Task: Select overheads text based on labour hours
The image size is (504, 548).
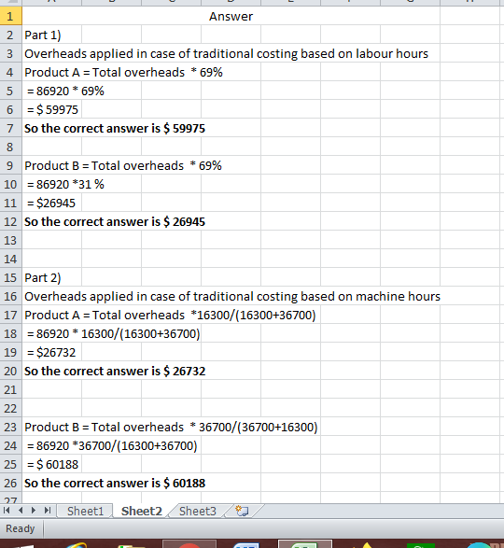Action: 226,53
